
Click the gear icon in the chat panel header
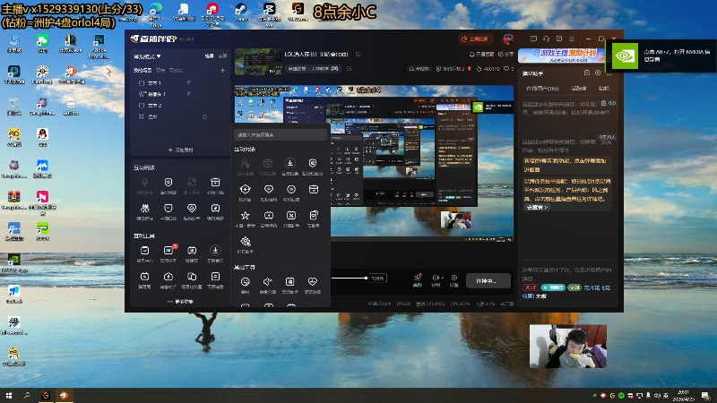(598, 73)
